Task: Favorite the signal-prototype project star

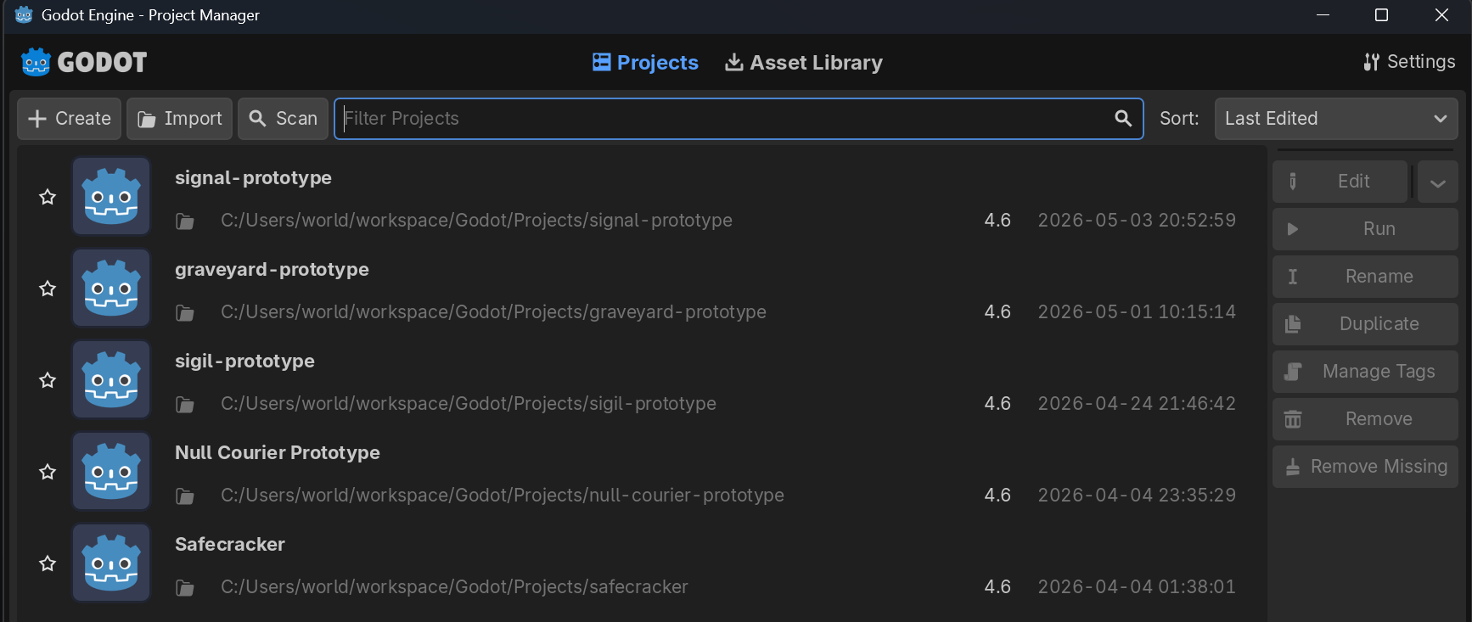Action: coord(48,197)
